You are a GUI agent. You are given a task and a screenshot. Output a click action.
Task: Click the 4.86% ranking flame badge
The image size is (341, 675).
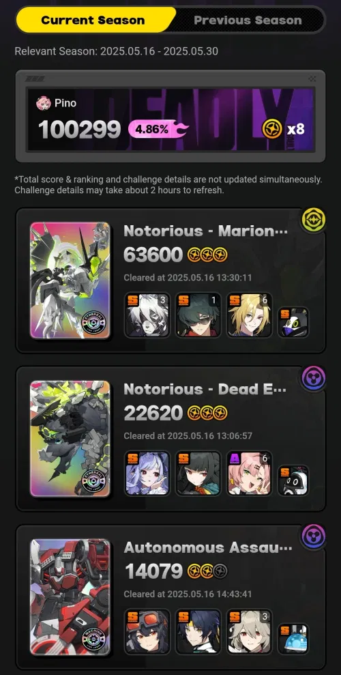(x=158, y=129)
